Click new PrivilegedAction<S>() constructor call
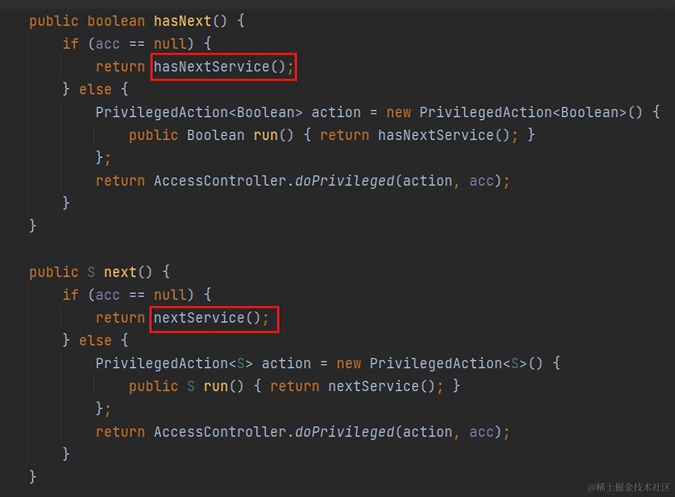Screen dimensions: 675x497 point(440,364)
